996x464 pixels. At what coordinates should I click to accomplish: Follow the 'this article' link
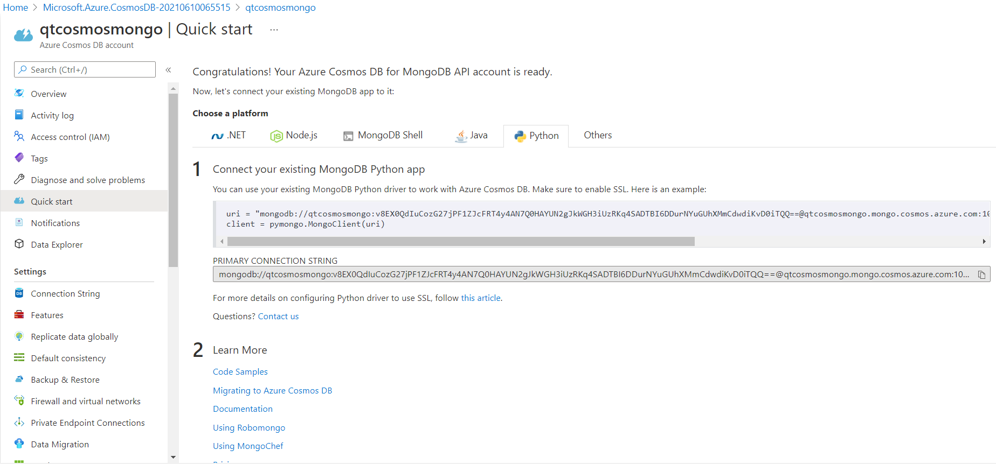click(x=481, y=298)
